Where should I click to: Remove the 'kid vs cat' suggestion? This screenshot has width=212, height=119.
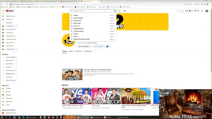tap(112, 26)
